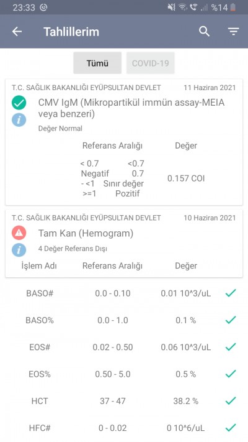Image resolution: width=248 pixels, height=442 pixels.
Task: Tap the green checkmark status on CMV IgM
Action: coord(19,103)
